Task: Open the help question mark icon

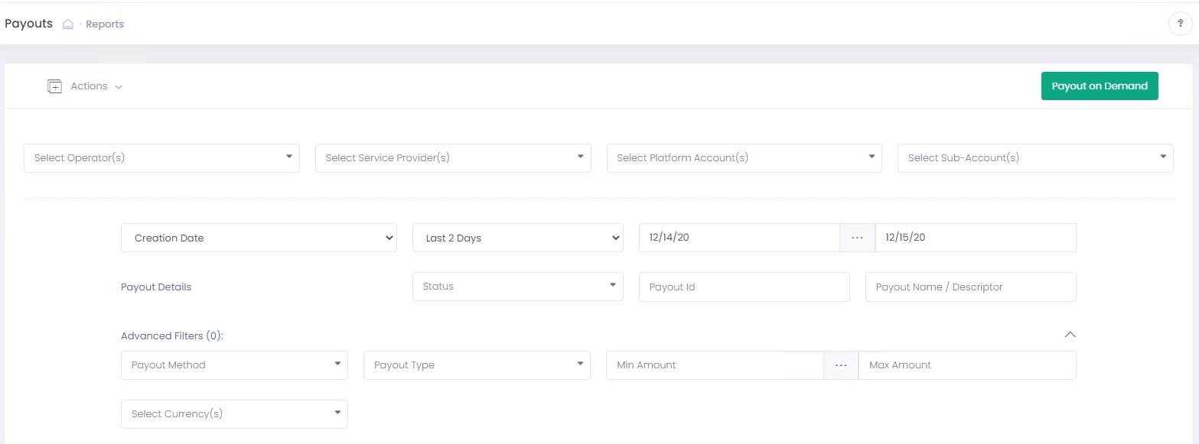Action: pos(1180,24)
